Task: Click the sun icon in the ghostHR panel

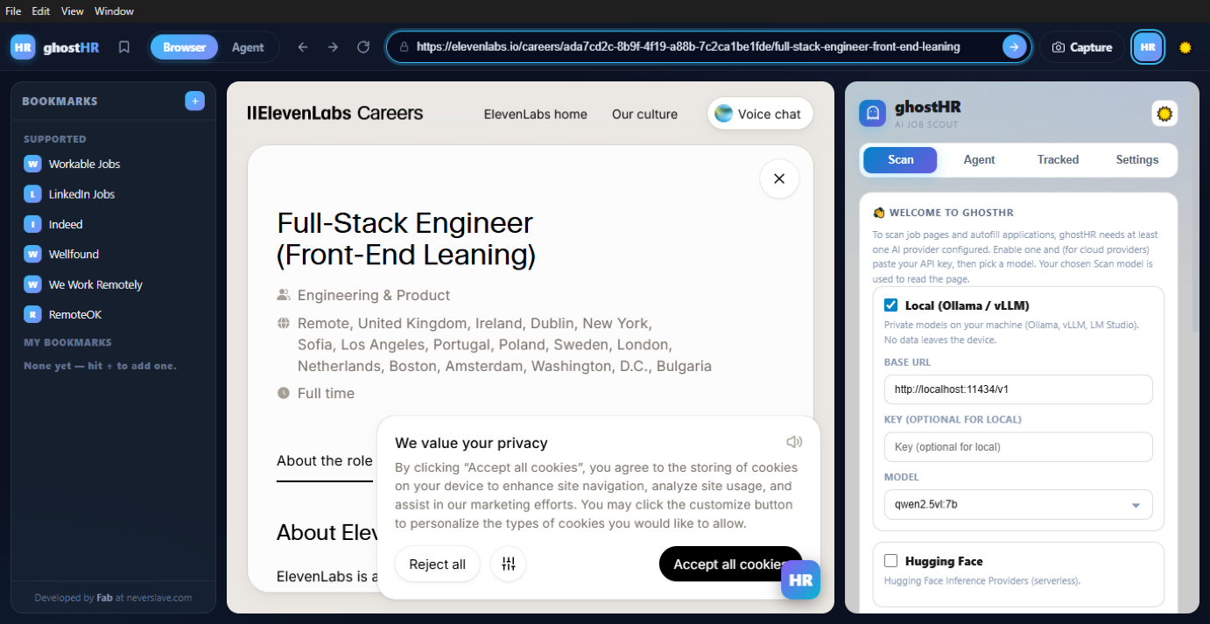Action: pos(1164,113)
